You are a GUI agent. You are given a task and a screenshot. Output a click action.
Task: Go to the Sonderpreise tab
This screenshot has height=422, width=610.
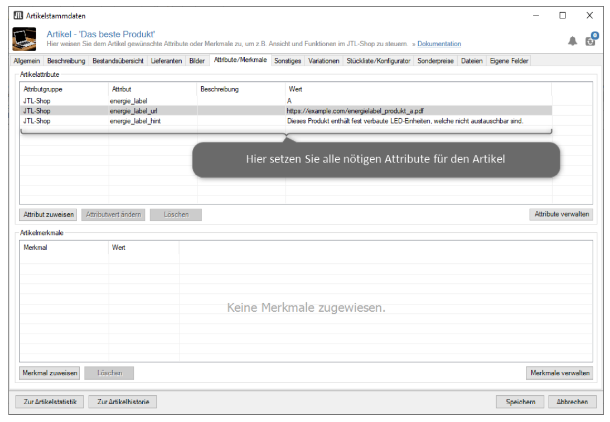click(435, 61)
